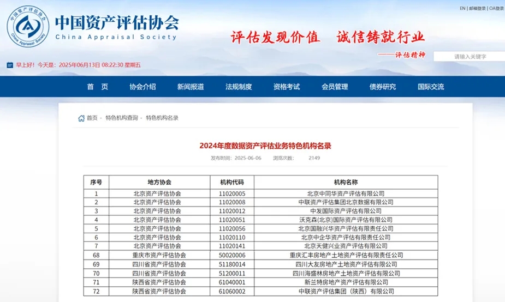Screen dimensions: 505x302
Task: Click 陕西省资产评估协会 in row 72
Action: pyautogui.click(x=159, y=292)
